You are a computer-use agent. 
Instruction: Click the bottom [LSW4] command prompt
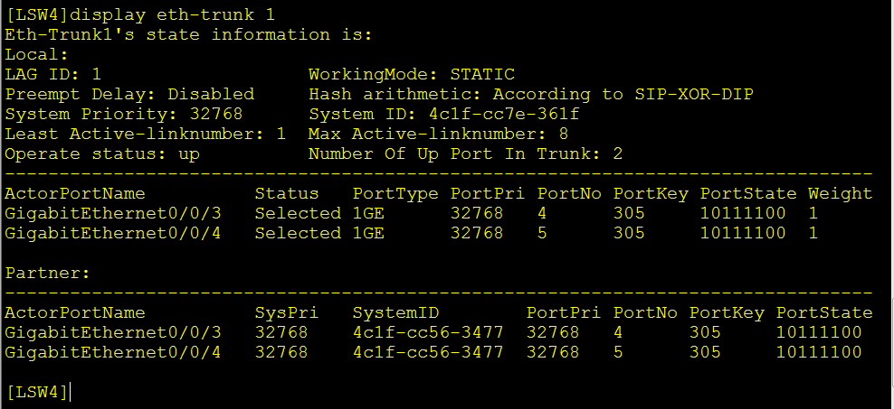(36, 392)
